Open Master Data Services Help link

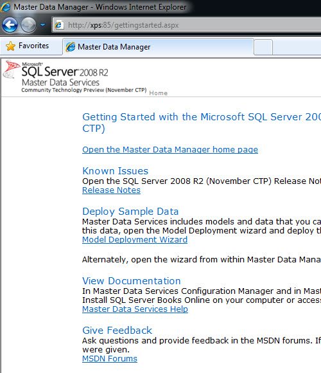click(135, 309)
